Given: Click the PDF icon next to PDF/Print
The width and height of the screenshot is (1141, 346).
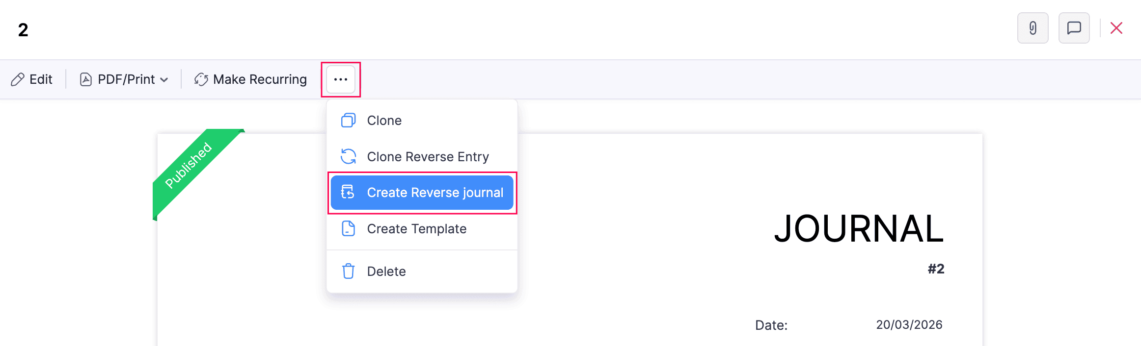Looking at the screenshot, I should 85,79.
